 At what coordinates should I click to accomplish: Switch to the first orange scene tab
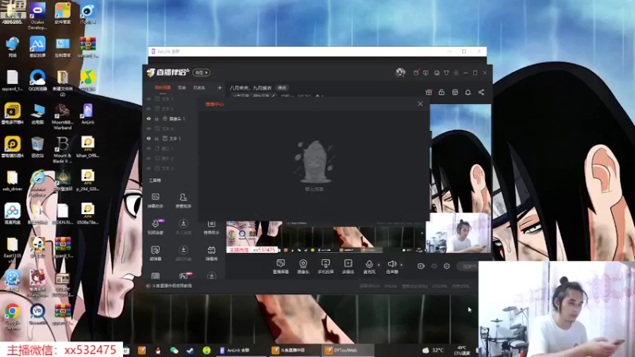(163, 88)
